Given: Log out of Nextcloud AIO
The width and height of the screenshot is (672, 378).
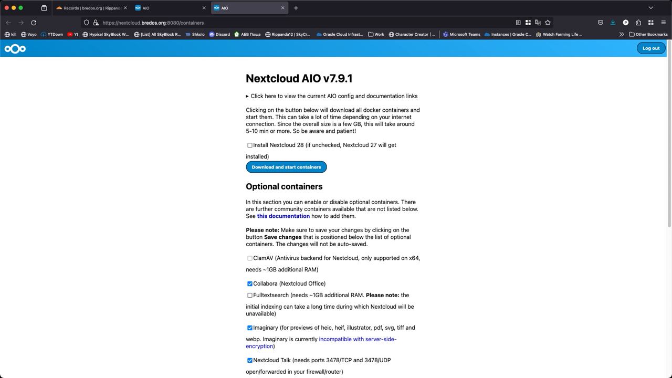Looking at the screenshot, I should coord(651,48).
